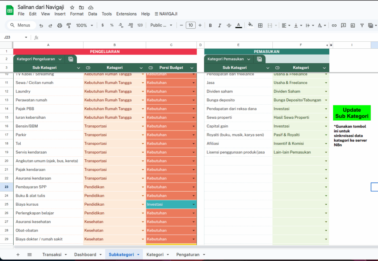
Task: Click the font size input field
Action: click(x=190, y=25)
